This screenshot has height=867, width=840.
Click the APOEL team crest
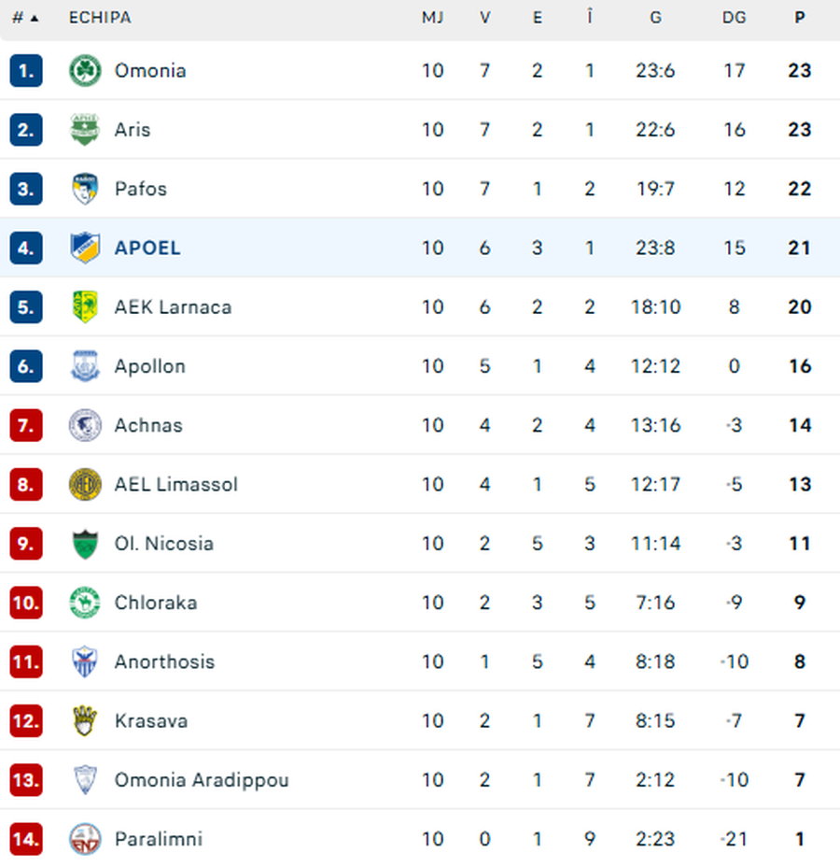[84, 248]
